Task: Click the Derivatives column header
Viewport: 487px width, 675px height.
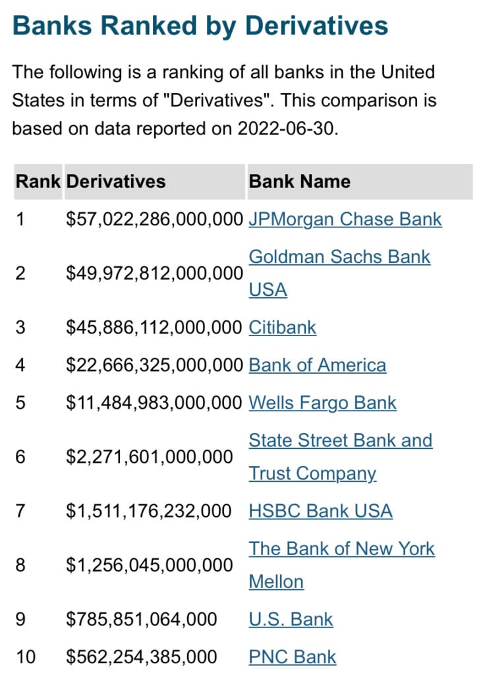Action: point(116,181)
